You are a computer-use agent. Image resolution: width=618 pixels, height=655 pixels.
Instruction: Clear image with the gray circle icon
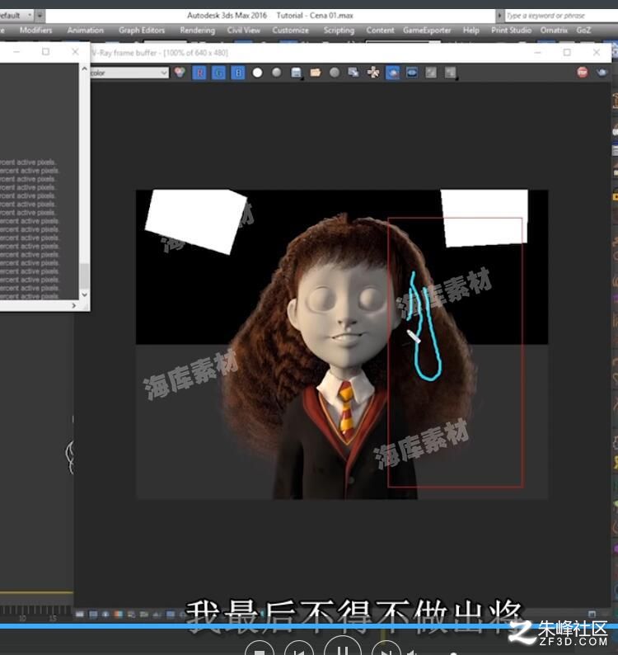(x=335, y=73)
